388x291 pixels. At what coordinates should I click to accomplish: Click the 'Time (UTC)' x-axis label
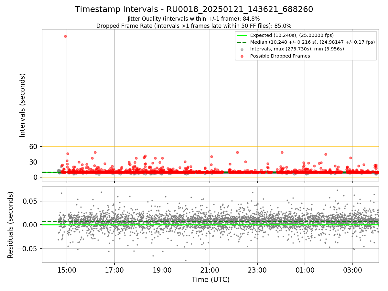[210, 280]
